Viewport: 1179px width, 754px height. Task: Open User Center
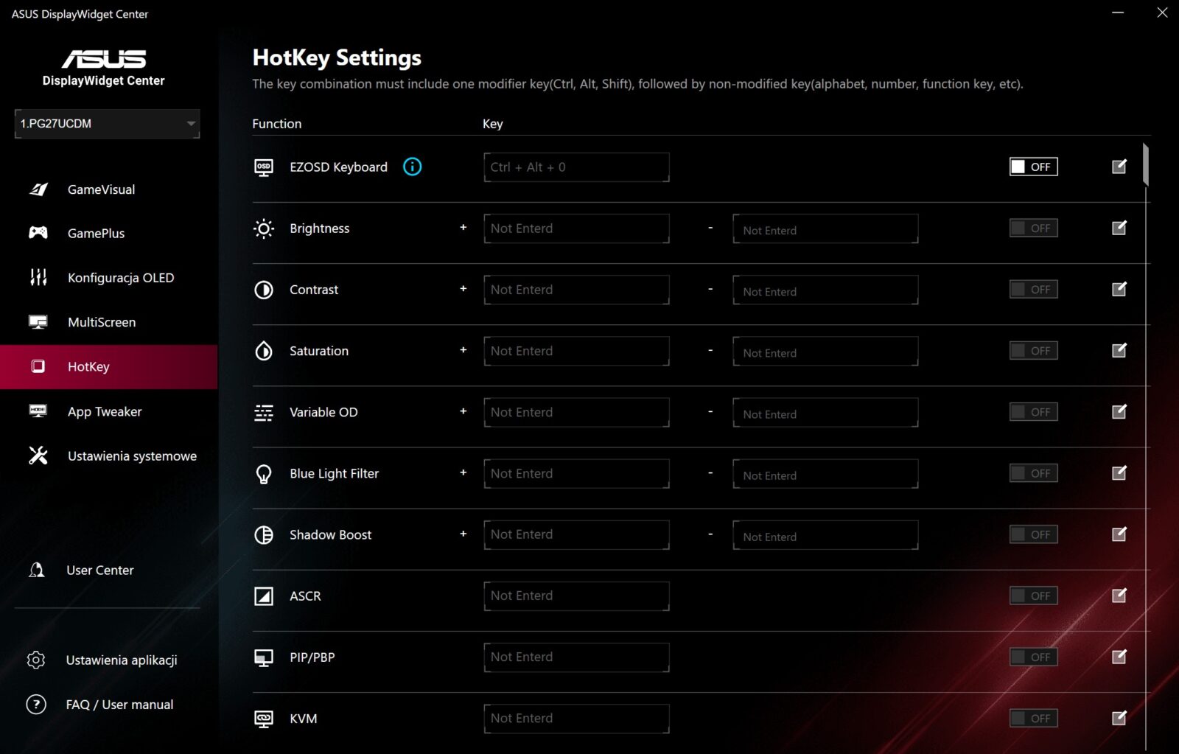click(99, 570)
